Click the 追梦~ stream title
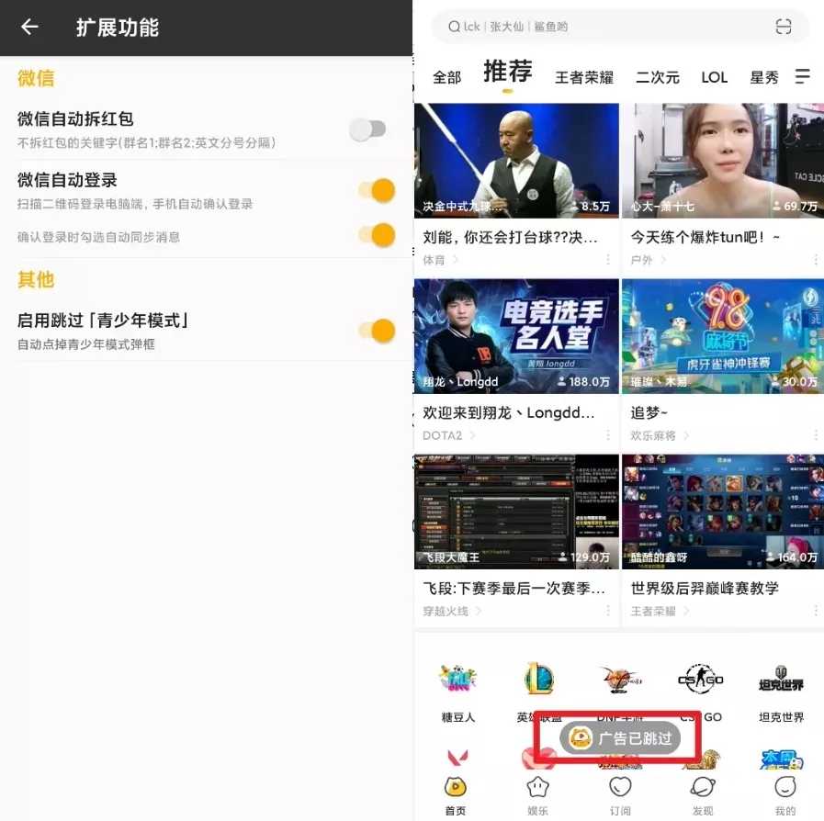The height and width of the screenshot is (821, 824). [x=649, y=413]
